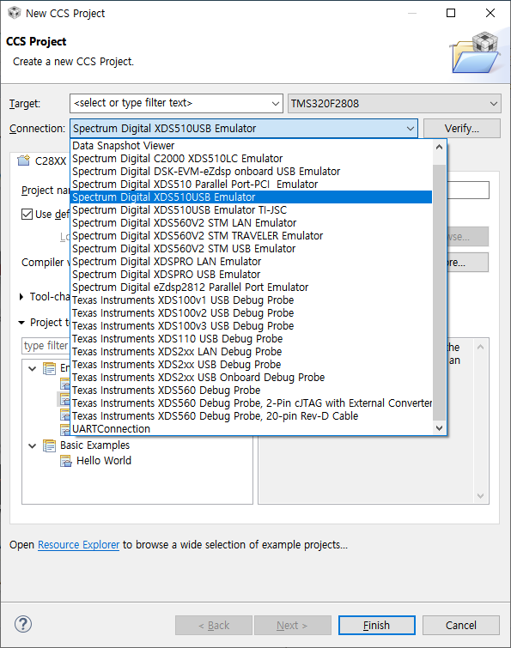511x648 pixels.
Task: Choose XDS2xx USB Debug Probe
Action: tap(252, 365)
